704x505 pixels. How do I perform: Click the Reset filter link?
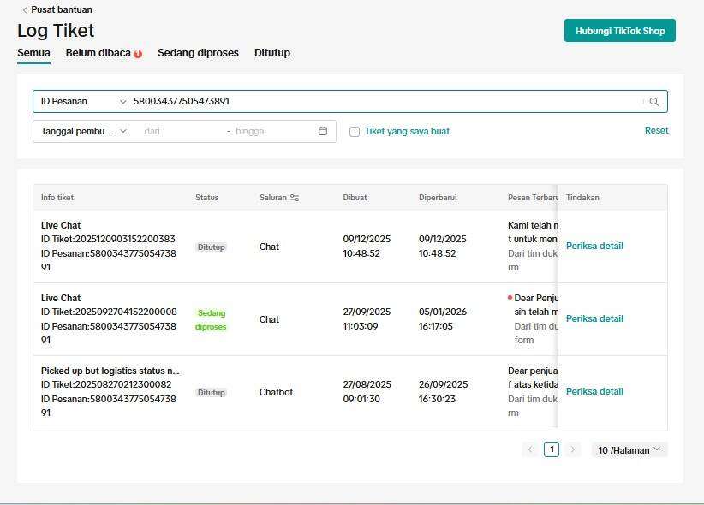point(656,130)
